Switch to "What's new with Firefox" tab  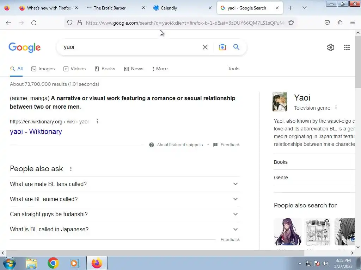coord(49,8)
